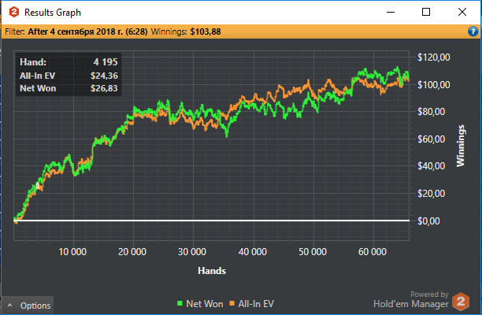Screen dimensions: 482x315
Task: Click the $120,00 axis label
Action: coord(434,57)
